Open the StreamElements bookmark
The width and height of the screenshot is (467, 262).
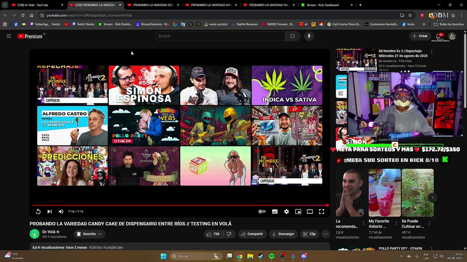click(153, 24)
